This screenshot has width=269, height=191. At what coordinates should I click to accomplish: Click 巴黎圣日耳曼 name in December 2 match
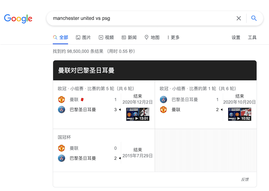82,110
